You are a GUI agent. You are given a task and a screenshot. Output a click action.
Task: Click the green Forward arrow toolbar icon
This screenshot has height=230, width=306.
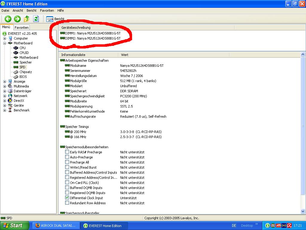click(17, 19)
